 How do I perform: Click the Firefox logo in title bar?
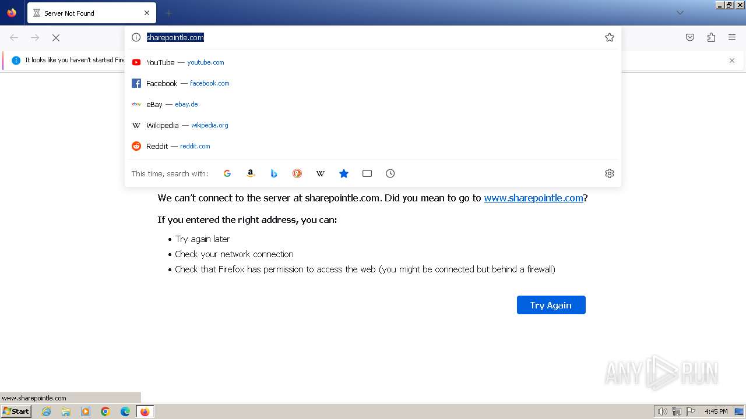(12, 12)
